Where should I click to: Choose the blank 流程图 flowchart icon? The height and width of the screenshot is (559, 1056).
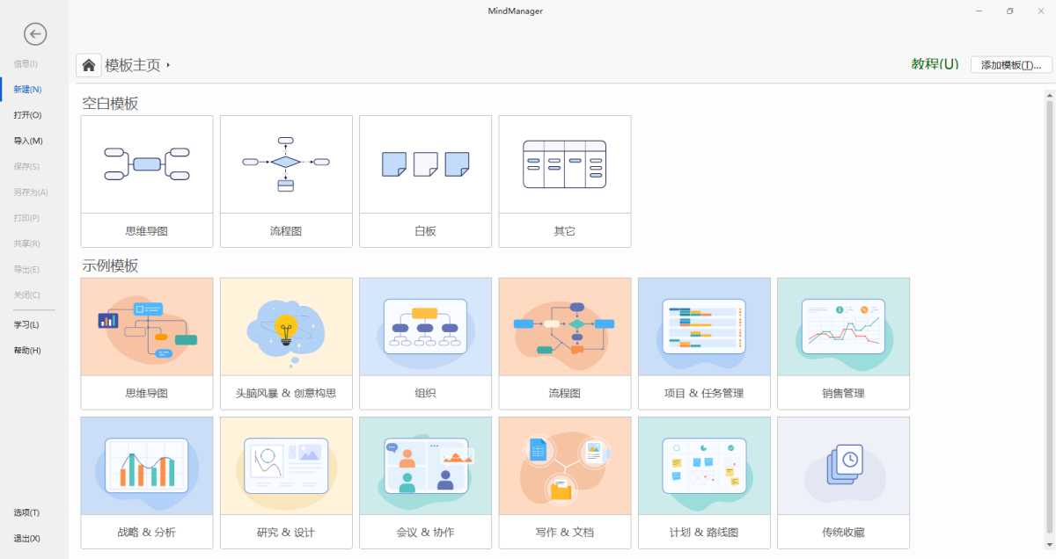286,164
